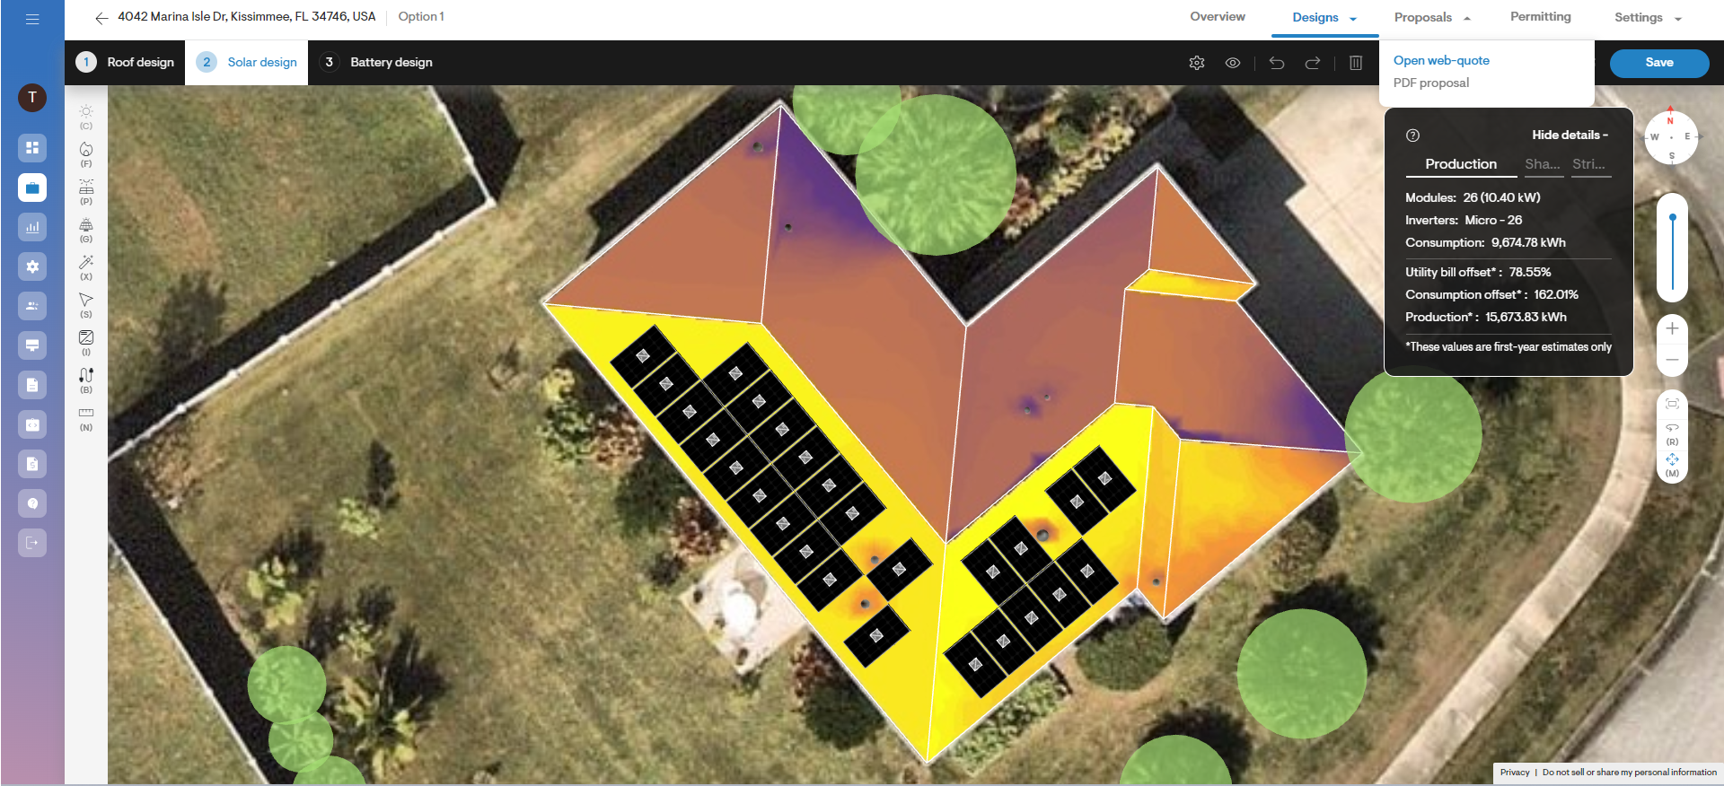Select the panel placement tool (P)
1724x786 pixels.
86,192
